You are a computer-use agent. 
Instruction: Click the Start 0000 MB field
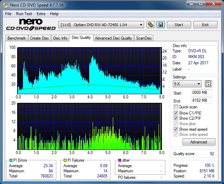tap(201, 93)
